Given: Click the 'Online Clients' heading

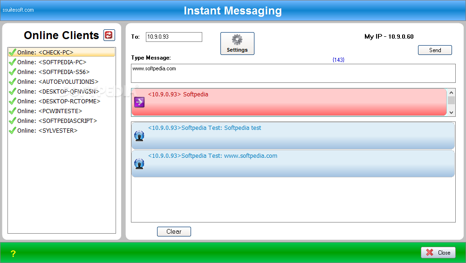Looking at the screenshot, I should [x=61, y=35].
